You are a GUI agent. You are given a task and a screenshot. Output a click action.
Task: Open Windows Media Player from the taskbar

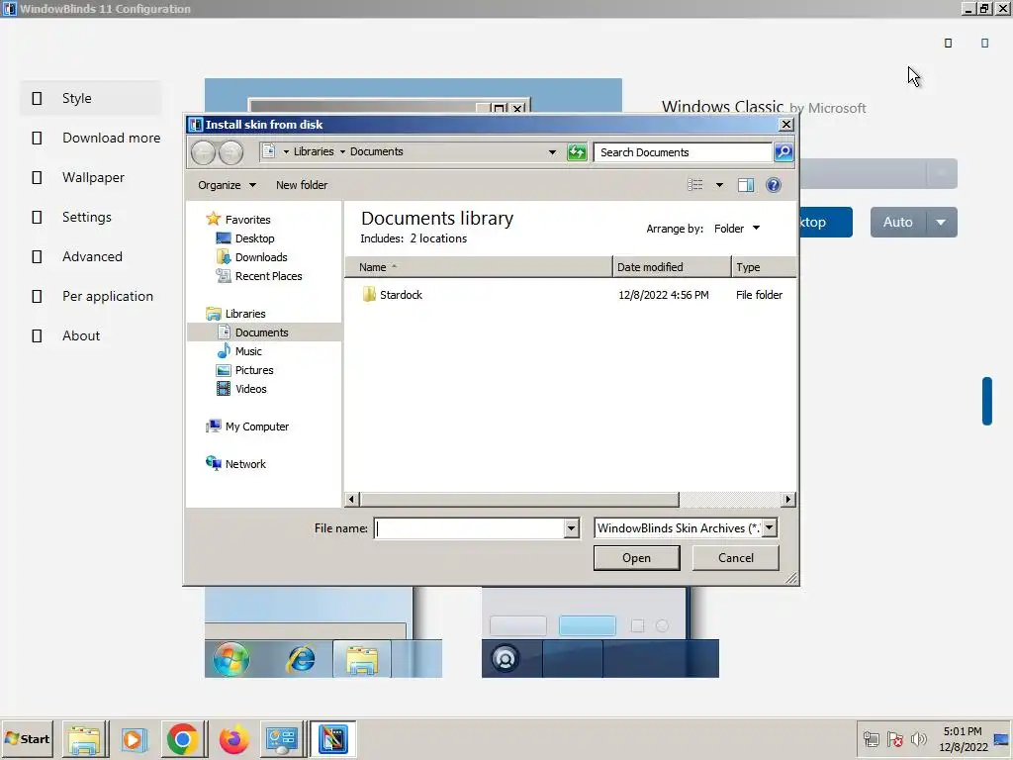(134, 739)
